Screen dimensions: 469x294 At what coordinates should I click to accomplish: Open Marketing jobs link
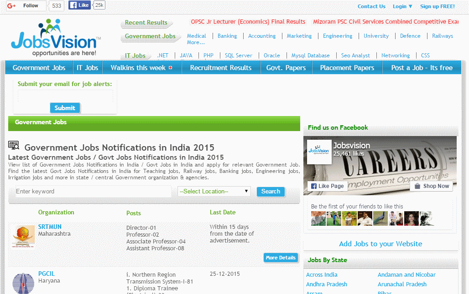point(299,36)
